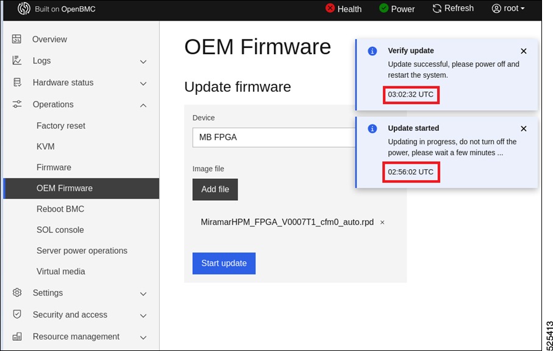
Task: Dismiss the Verify update notification
Action: click(x=524, y=51)
